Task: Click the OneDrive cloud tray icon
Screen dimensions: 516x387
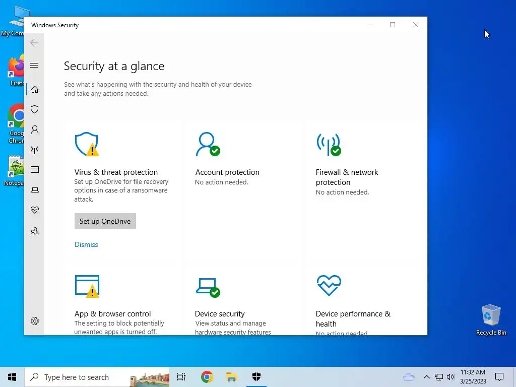Action: [409, 377]
